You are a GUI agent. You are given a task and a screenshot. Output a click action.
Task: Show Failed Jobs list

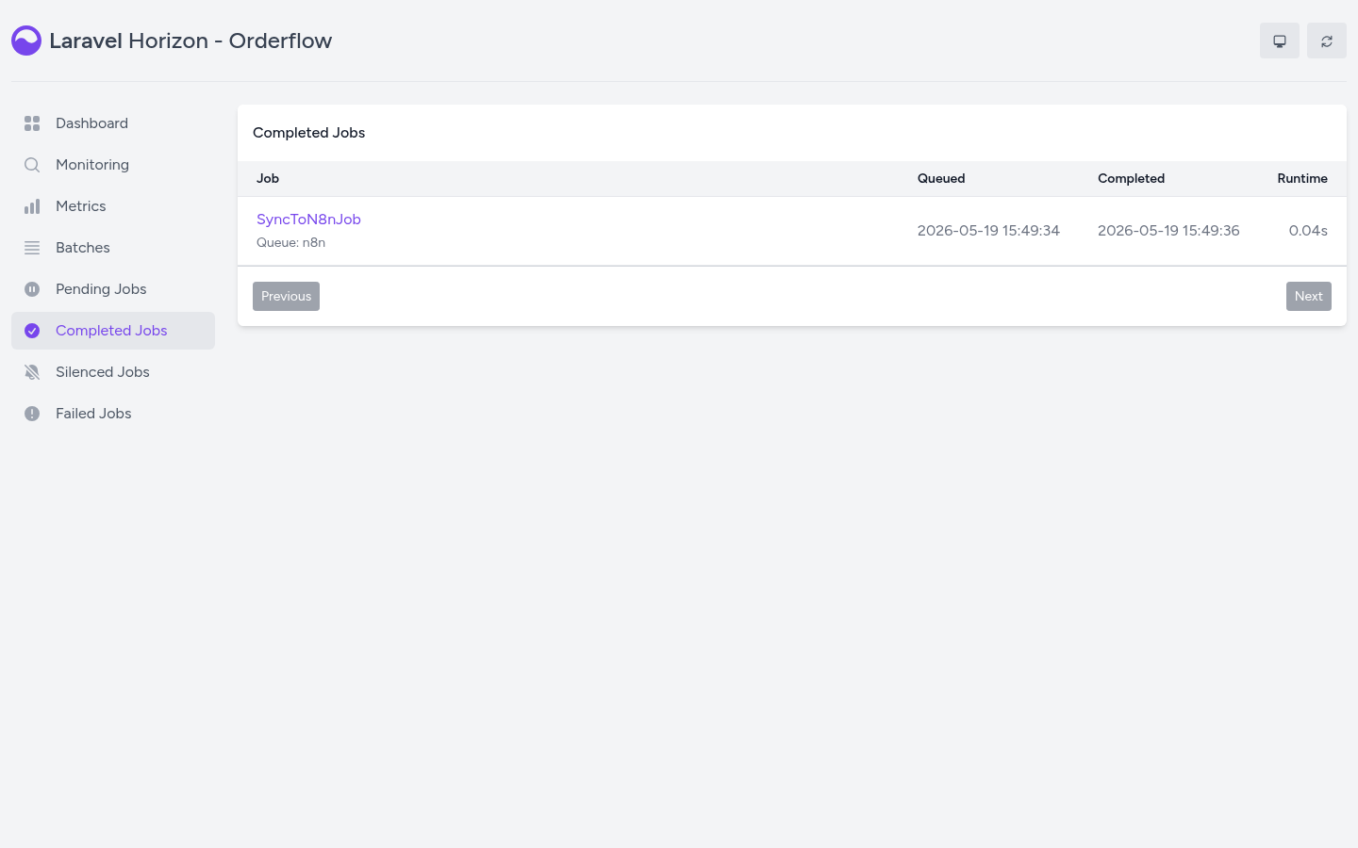[113, 414]
